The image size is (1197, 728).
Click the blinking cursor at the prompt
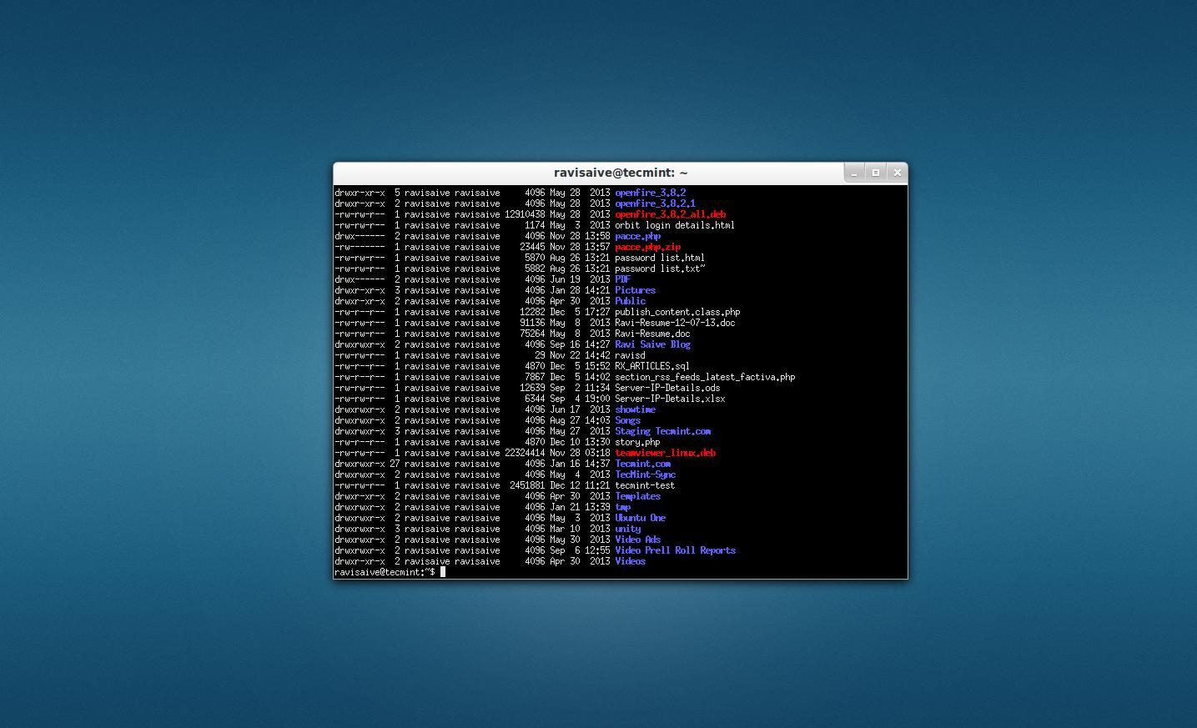point(442,572)
